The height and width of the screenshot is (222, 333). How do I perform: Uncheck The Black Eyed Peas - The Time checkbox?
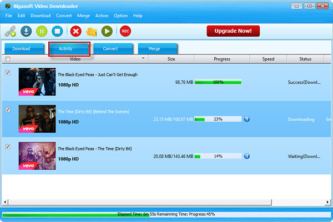8,147
